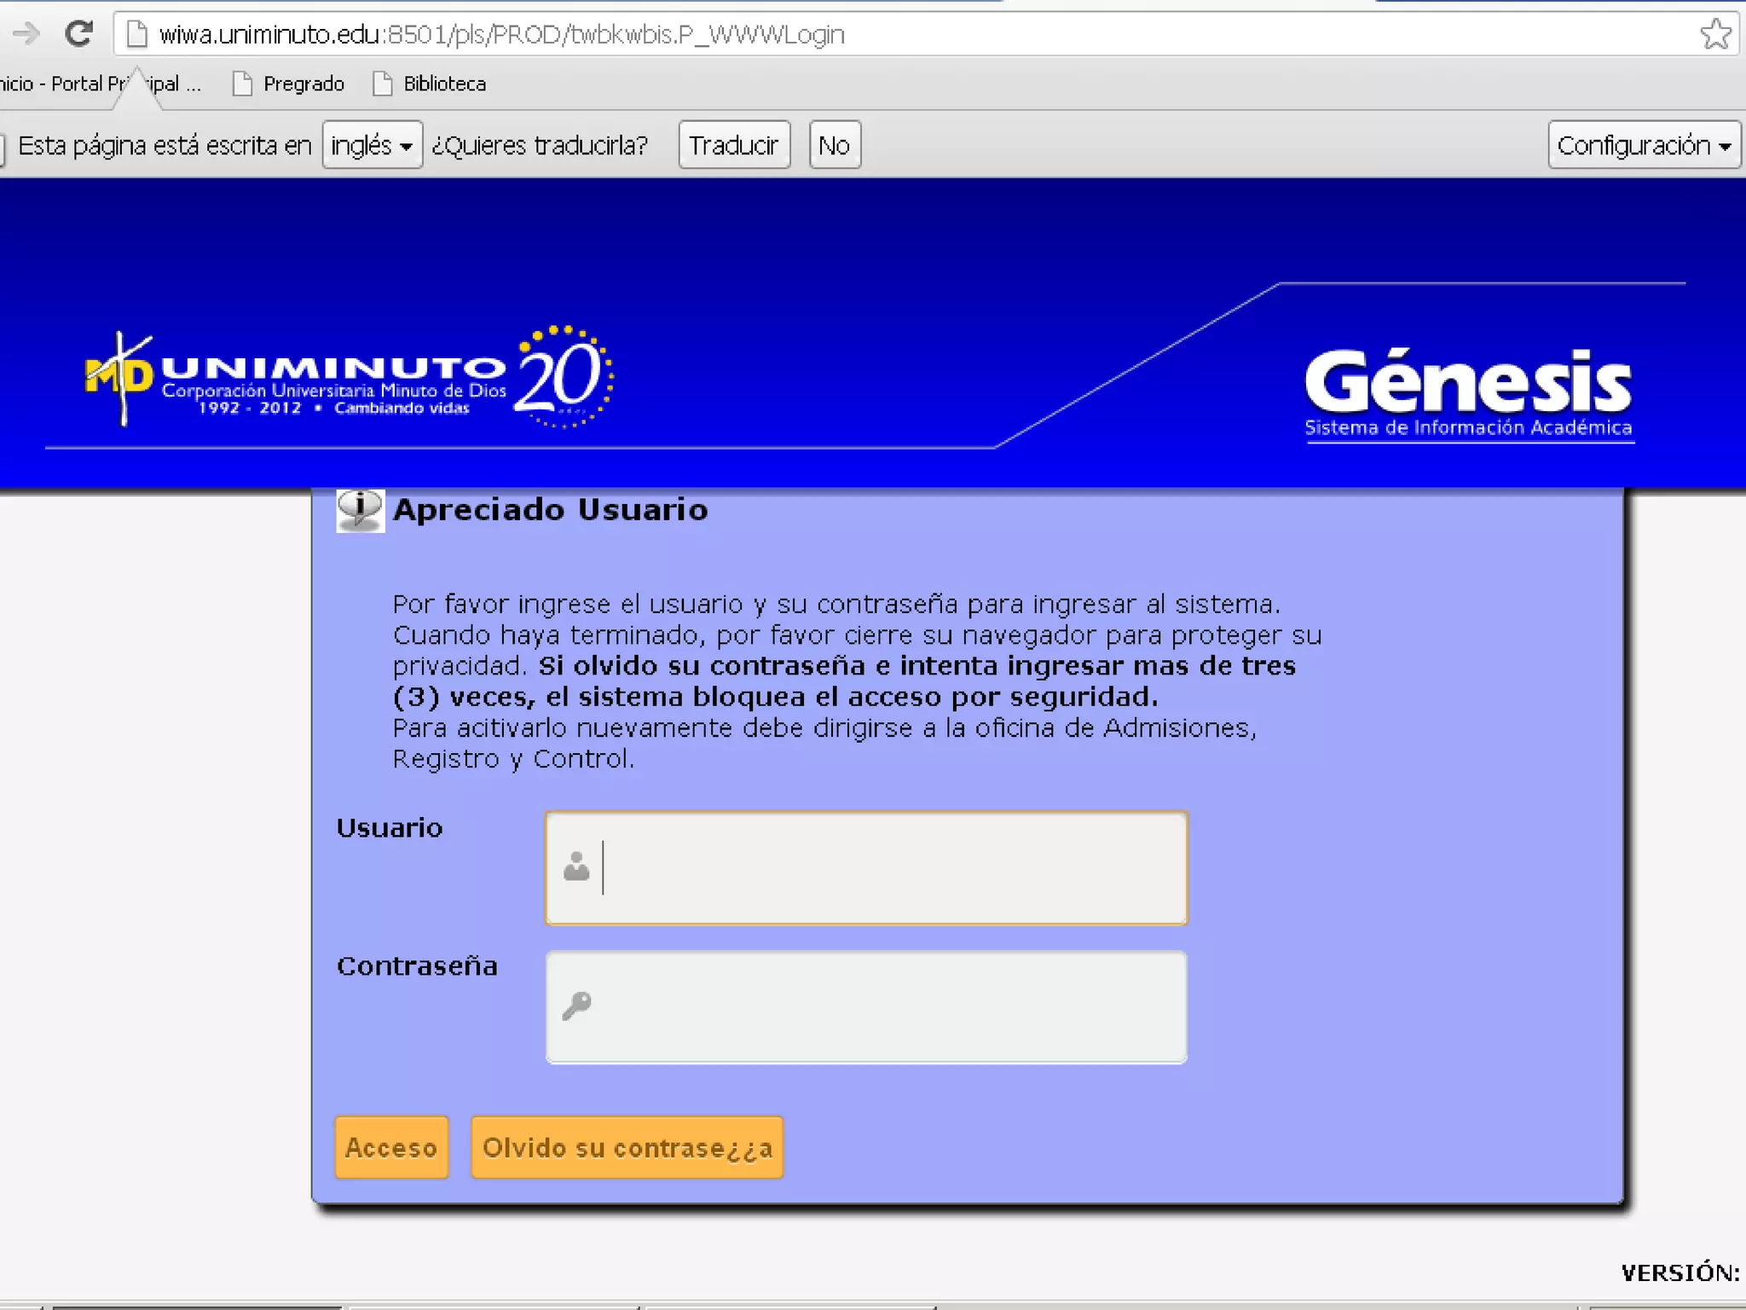Click the info icon beside Apreciado Usuario
Image resolution: width=1746 pixels, height=1310 pixels.
pos(360,510)
